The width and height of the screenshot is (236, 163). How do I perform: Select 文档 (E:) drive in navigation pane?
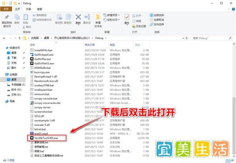pyautogui.click(x=14, y=94)
